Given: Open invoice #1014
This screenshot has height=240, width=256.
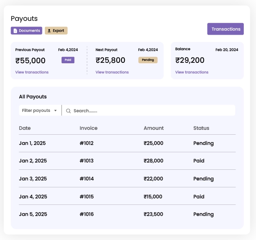Looking at the screenshot, I should 87,179.
